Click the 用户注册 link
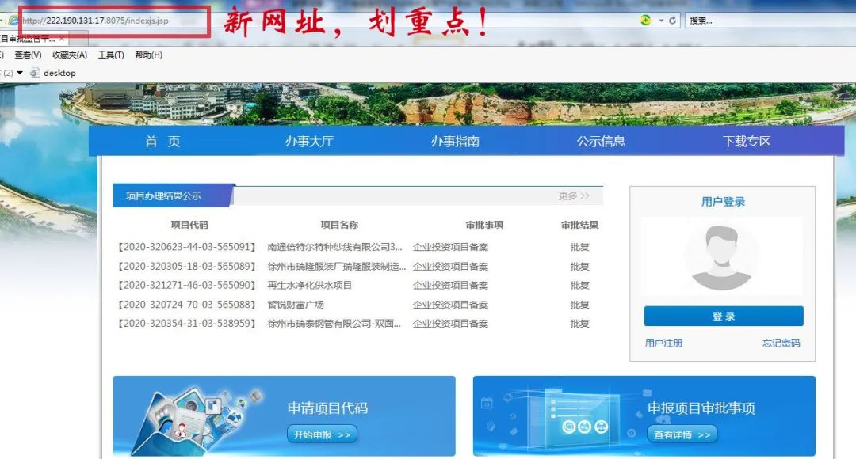Screen dimensions: 856x459 (x=663, y=343)
